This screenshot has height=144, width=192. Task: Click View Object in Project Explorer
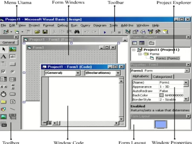[x=142, y=43]
